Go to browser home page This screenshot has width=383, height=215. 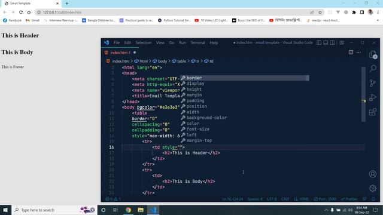point(29,12)
